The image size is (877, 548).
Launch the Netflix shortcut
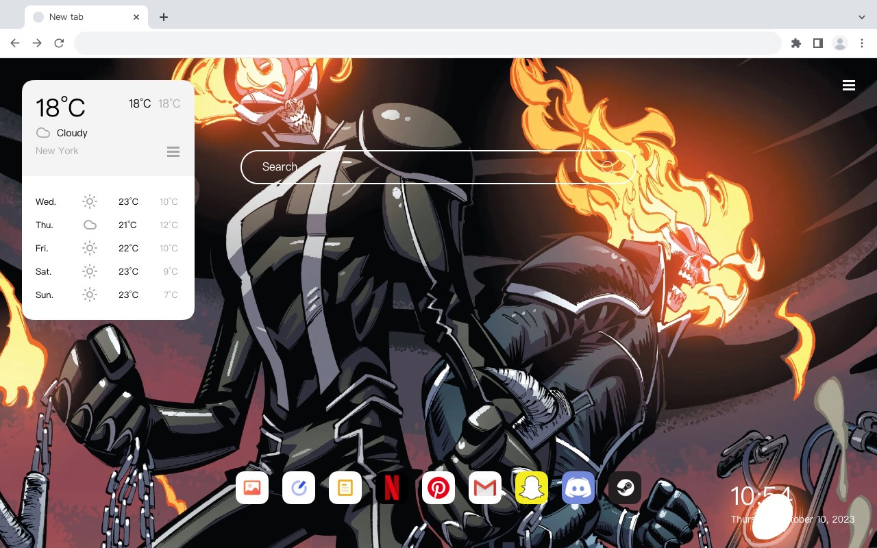click(x=392, y=488)
